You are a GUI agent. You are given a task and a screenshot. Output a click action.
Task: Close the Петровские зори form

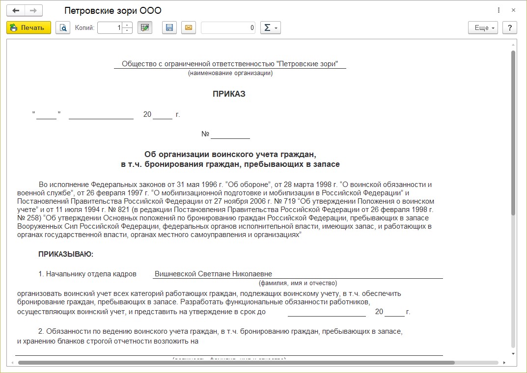pyautogui.click(x=513, y=10)
